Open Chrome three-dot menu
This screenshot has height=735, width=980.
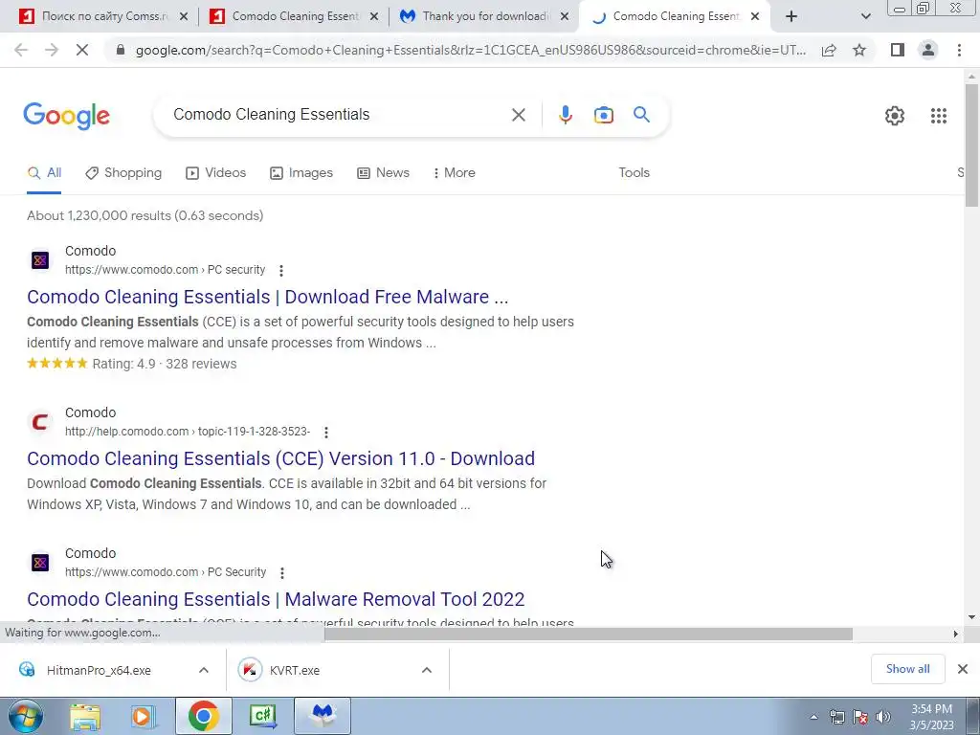click(x=959, y=50)
